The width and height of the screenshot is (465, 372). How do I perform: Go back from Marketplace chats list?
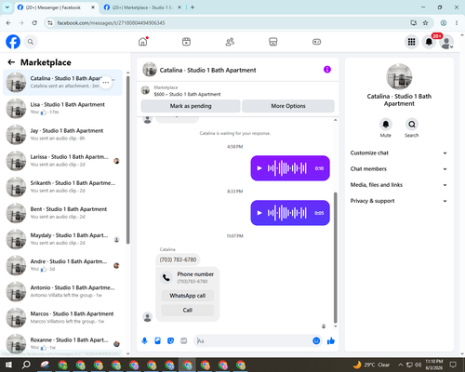(11, 62)
